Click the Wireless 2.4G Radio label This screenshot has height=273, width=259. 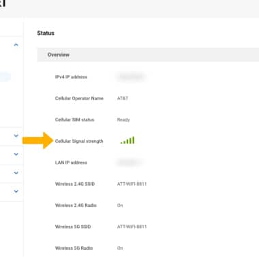click(76, 205)
